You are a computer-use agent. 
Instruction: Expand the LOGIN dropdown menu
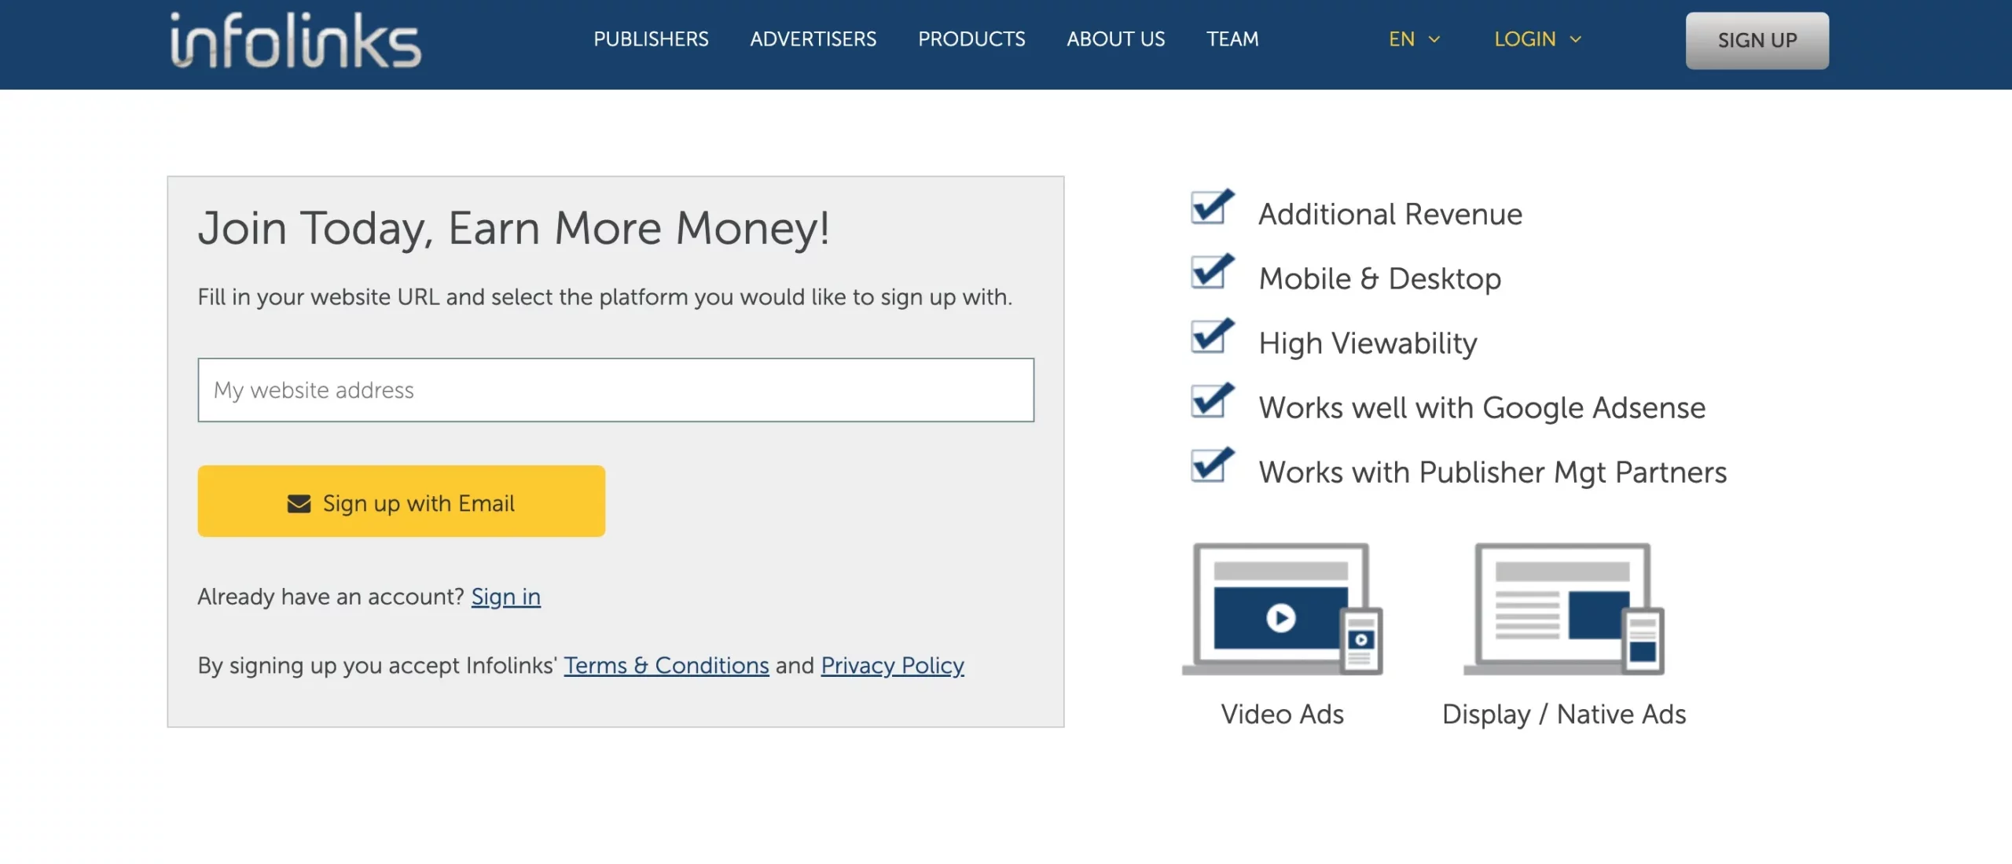point(1535,39)
